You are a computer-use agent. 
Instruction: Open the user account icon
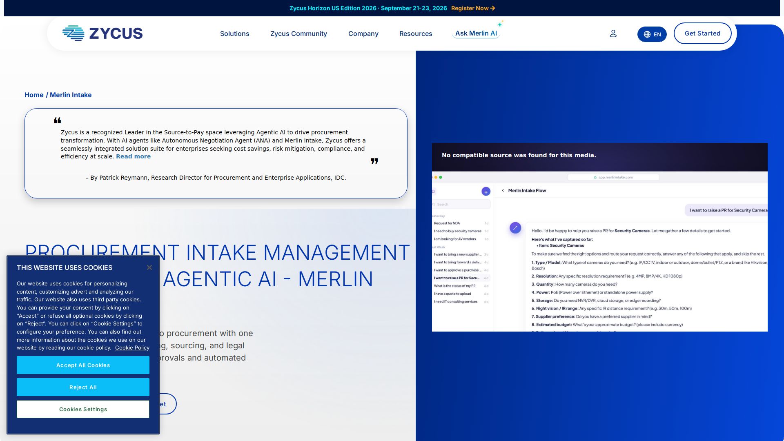(613, 33)
